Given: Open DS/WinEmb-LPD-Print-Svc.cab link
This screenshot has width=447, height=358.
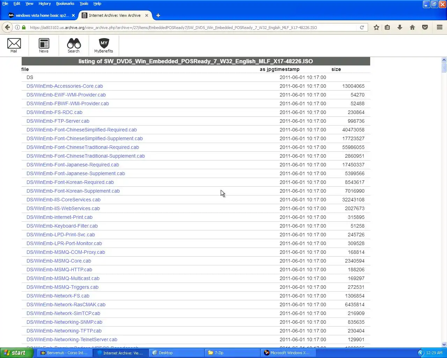Looking at the screenshot, I should [61, 235].
